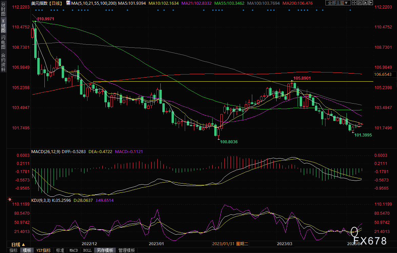Image resolution: width=397 pixels, height=253 pixels.
Task: Open the 闪电图 sidebar tab
Action: [3, 42]
